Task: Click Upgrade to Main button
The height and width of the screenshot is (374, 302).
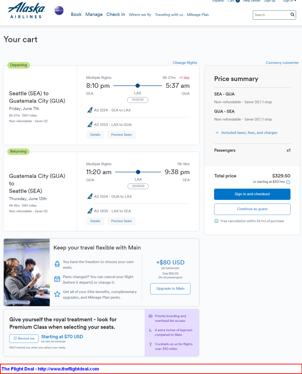Action: pos(170,288)
